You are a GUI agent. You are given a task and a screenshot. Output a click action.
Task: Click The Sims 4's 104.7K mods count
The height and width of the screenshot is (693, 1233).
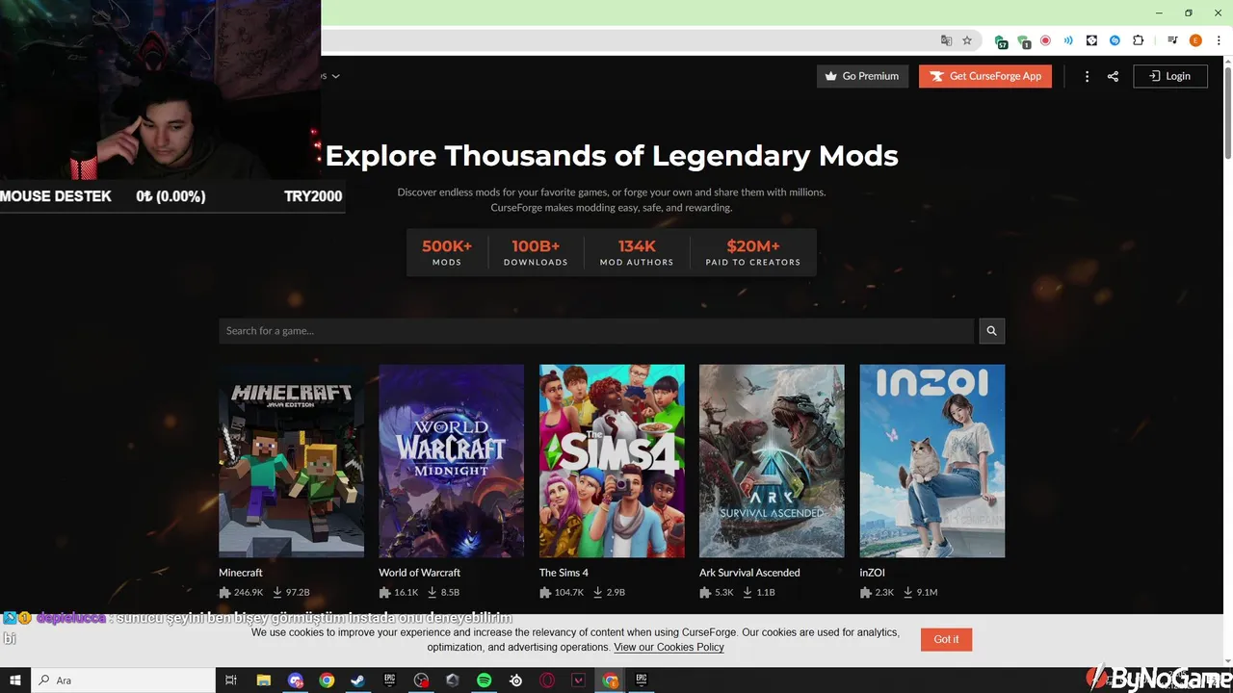562,593
